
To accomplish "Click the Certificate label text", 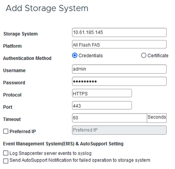I will 158,55.
